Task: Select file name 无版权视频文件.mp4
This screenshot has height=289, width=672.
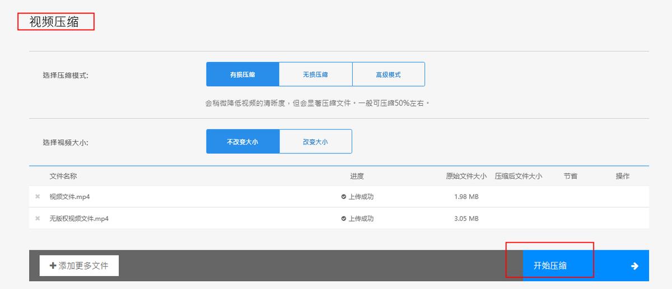Action: point(79,218)
